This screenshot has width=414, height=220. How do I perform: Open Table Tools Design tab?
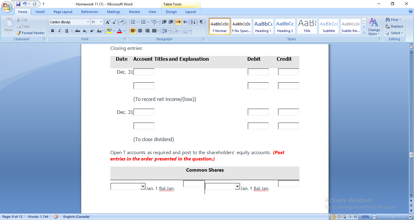tap(171, 12)
